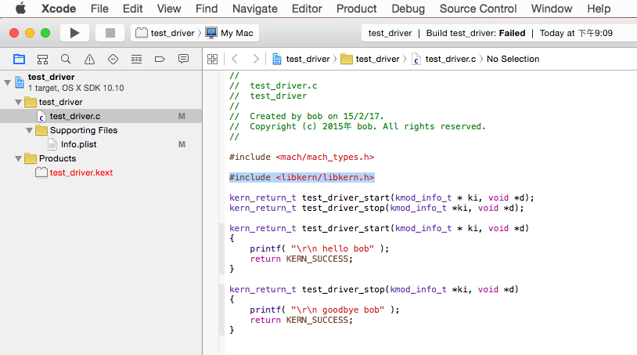
Task: Select the test_driver project in navigator
Action: [101, 82]
